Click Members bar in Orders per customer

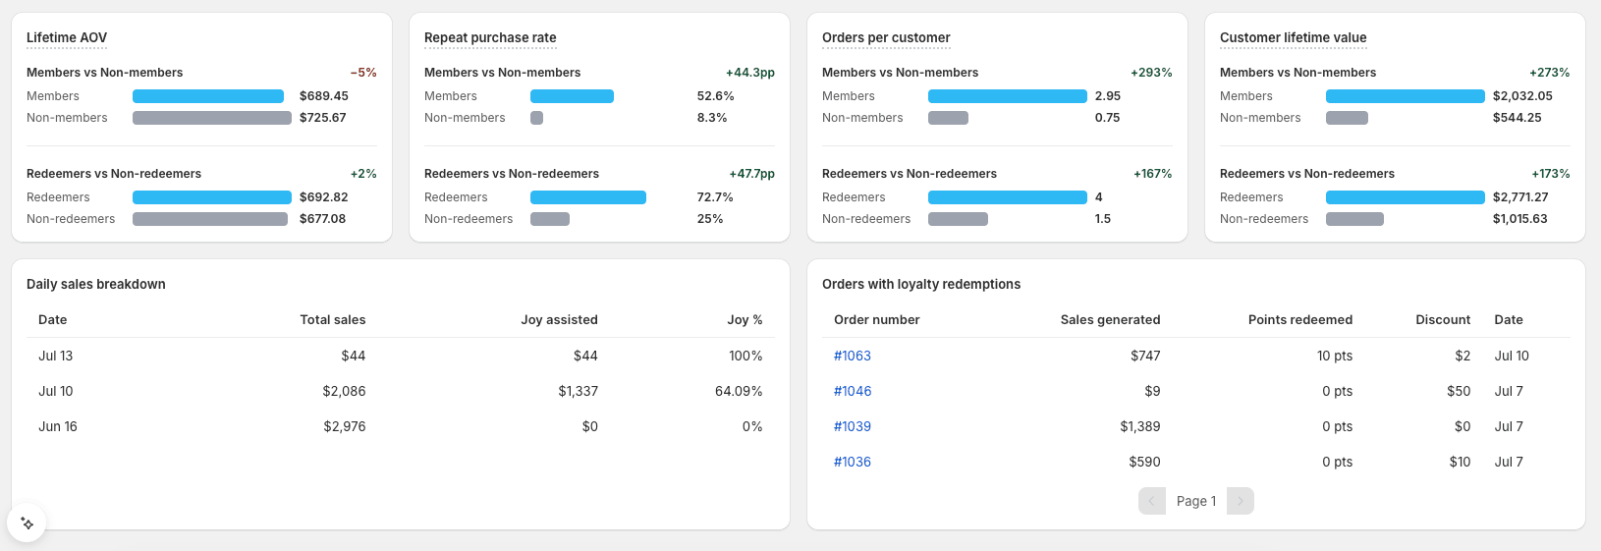tap(1008, 96)
